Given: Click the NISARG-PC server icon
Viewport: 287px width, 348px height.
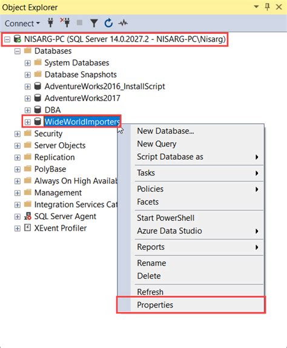Looking at the screenshot, I should pos(18,39).
